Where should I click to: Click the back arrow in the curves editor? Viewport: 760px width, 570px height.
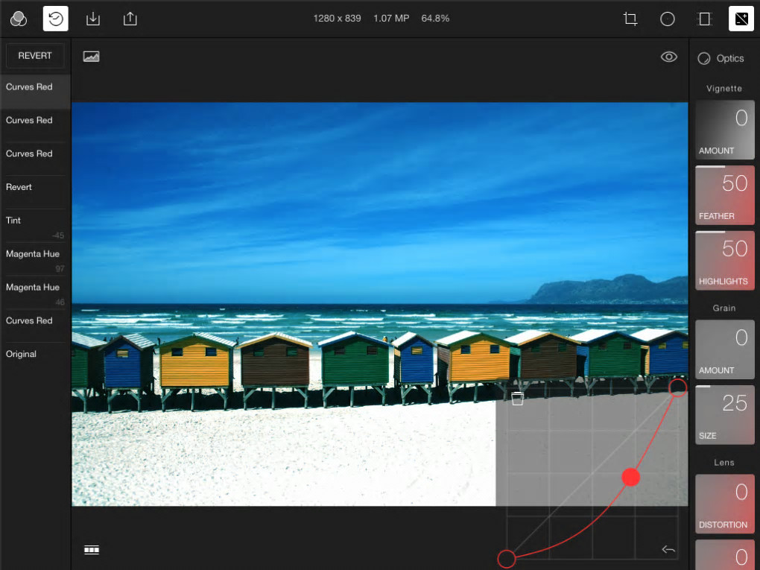668,550
